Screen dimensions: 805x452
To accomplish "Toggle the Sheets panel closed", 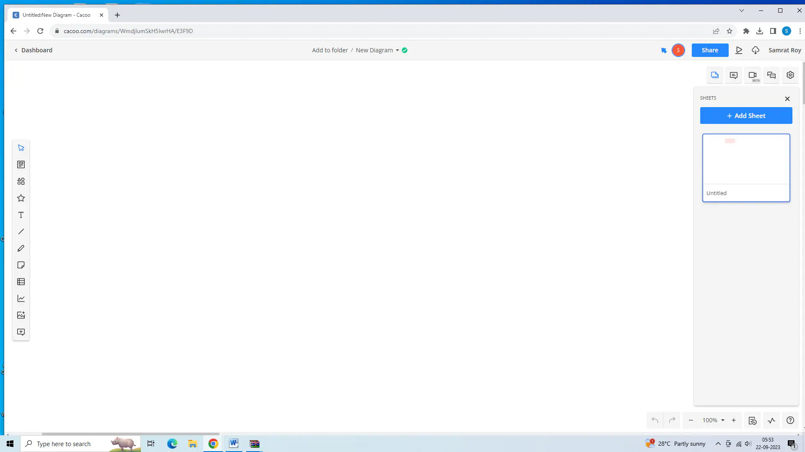I will (787, 98).
